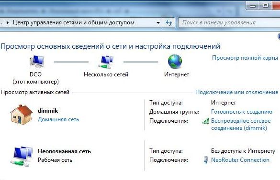Change the Домашняя сеть network type
Image resolution: width=280 pixels, height=180 pixels.
[58, 119]
